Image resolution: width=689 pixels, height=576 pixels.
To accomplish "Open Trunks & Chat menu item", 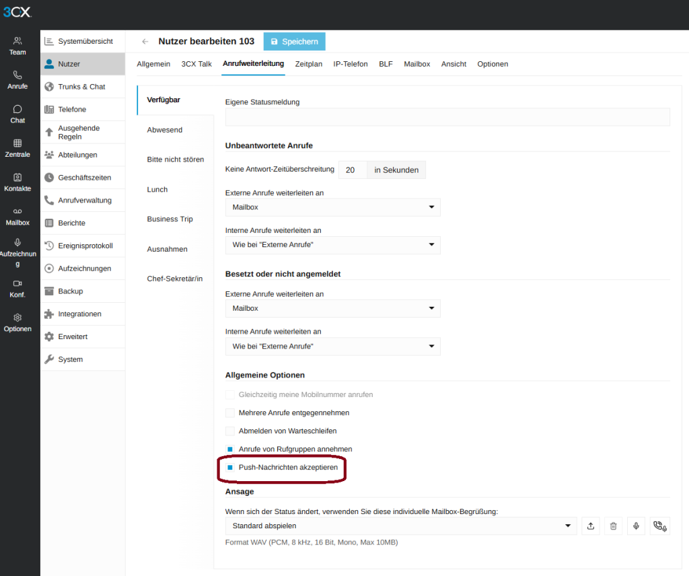I will point(83,87).
